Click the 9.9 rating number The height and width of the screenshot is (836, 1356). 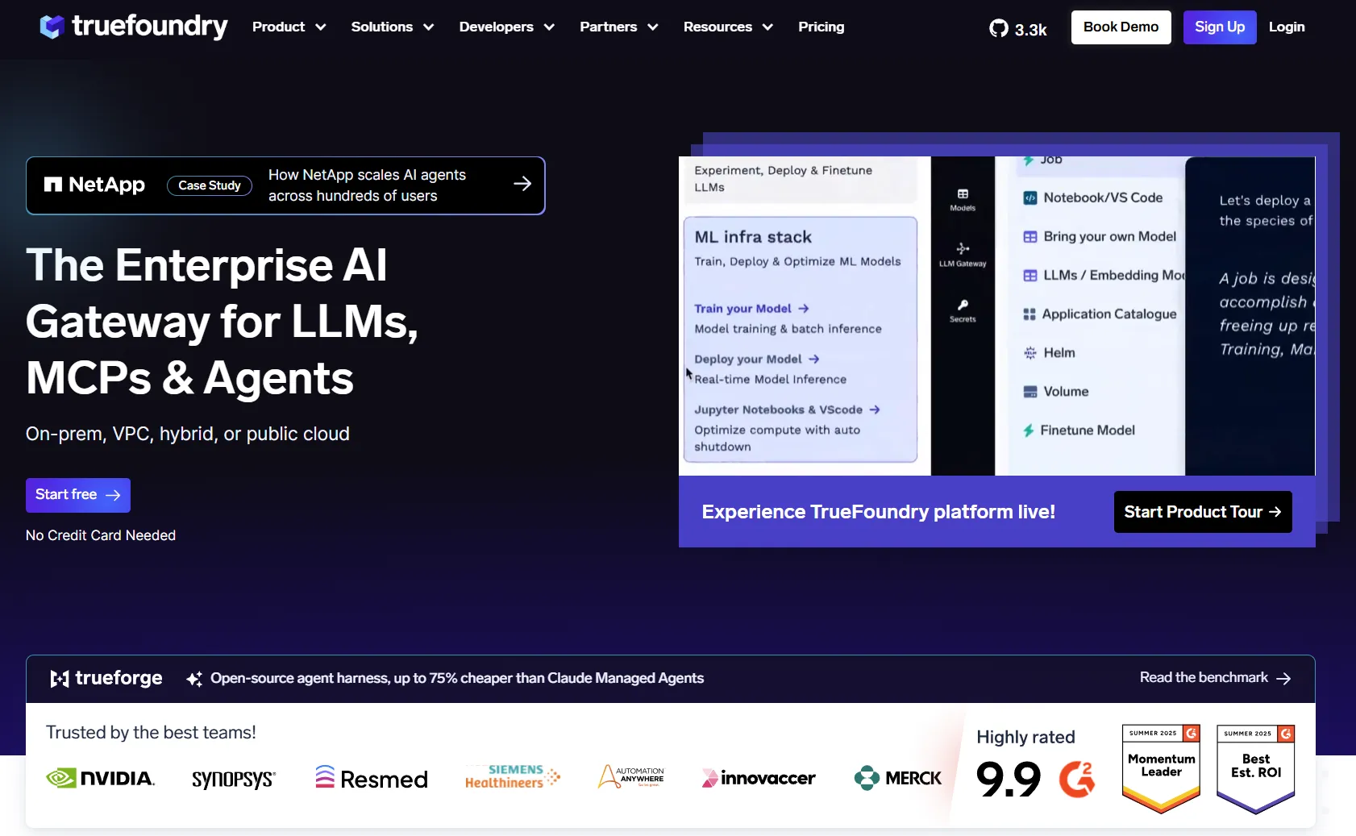coord(1009,779)
